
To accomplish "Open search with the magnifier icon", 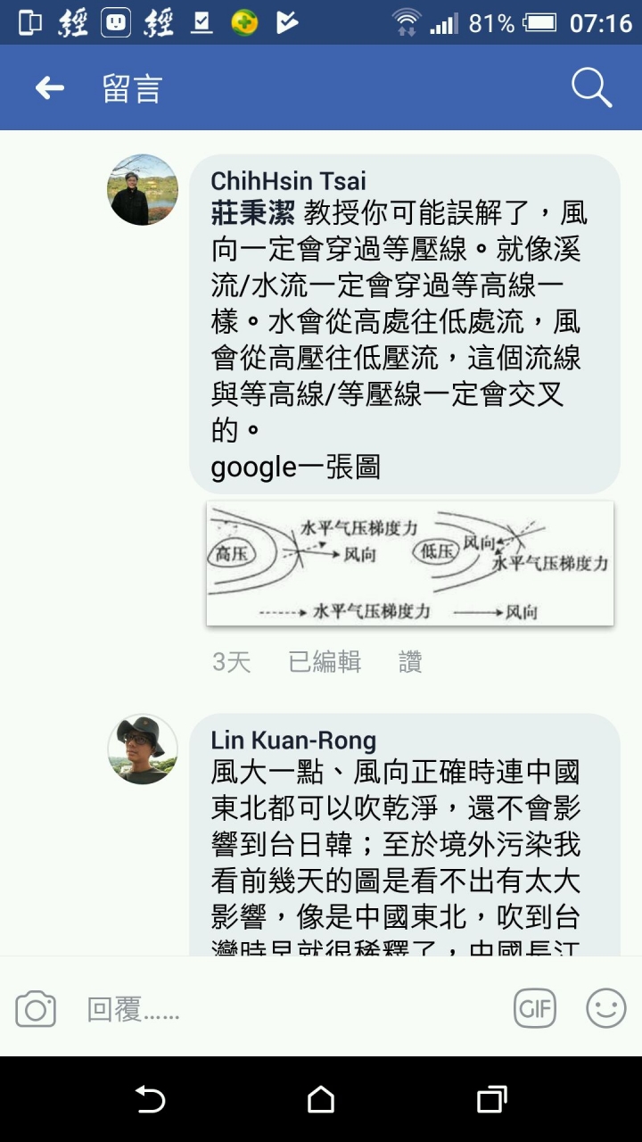I will pos(591,87).
